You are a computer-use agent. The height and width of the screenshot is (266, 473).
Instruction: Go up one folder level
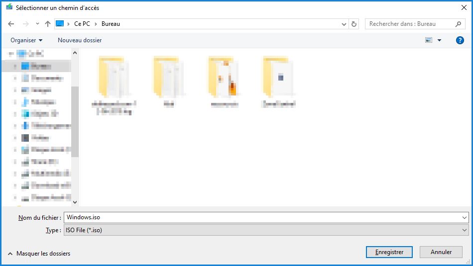[48, 24]
